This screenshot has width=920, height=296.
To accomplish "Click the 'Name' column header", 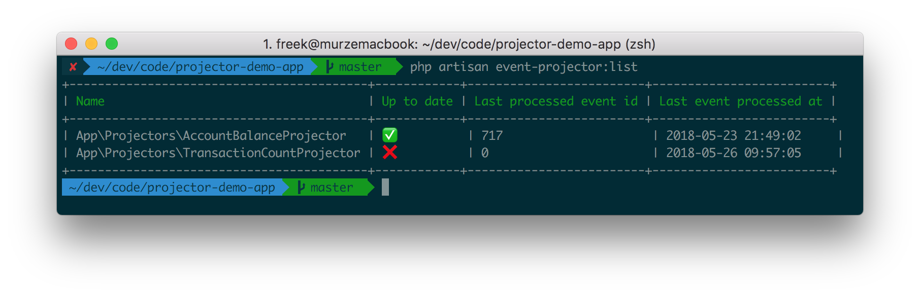I will tap(90, 101).
